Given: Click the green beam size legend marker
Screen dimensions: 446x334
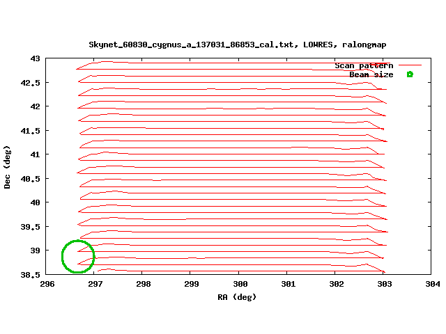Looking at the screenshot, I should pos(410,74).
